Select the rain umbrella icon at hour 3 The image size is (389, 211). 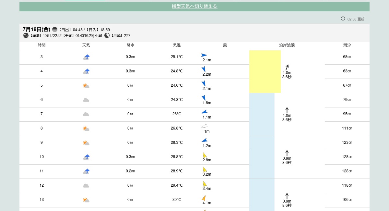click(x=86, y=57)
